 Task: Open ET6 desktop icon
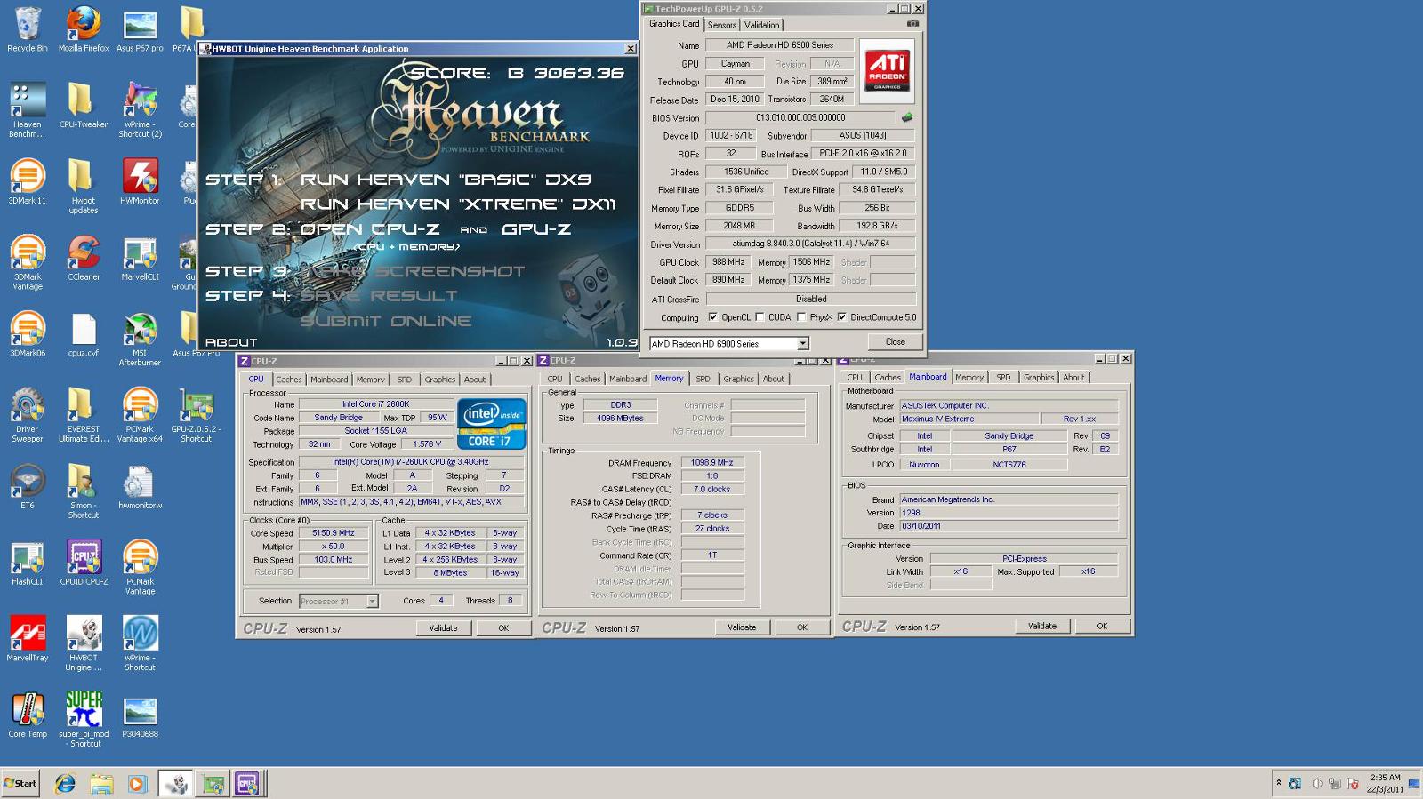[28, 487]
